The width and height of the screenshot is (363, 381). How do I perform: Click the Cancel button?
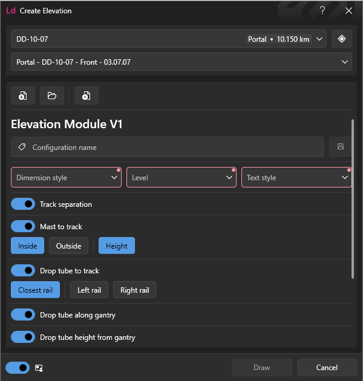(327, 368)
